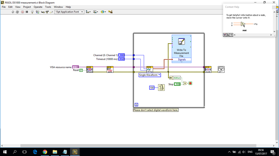This screenshot has width=279, height=156.
Task: Open the View menu
Action: pyautogui.click(x=18, y=7)
